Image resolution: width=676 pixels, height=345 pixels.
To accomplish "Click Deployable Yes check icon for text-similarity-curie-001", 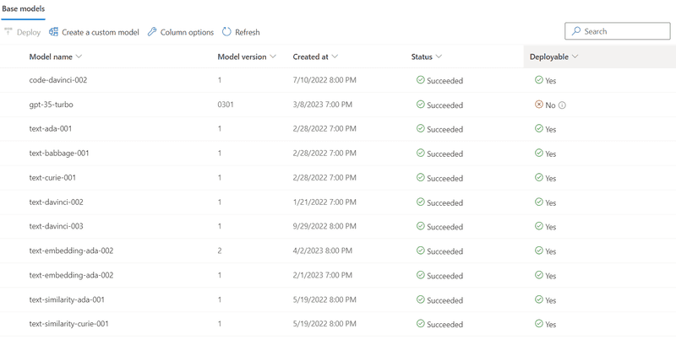I will coord(538,324).
